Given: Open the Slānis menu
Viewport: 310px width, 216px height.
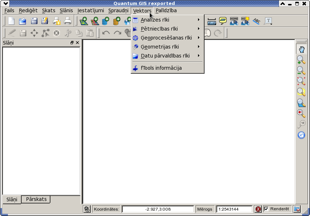Looking at the screenshot, I should [x=66, y=10].
